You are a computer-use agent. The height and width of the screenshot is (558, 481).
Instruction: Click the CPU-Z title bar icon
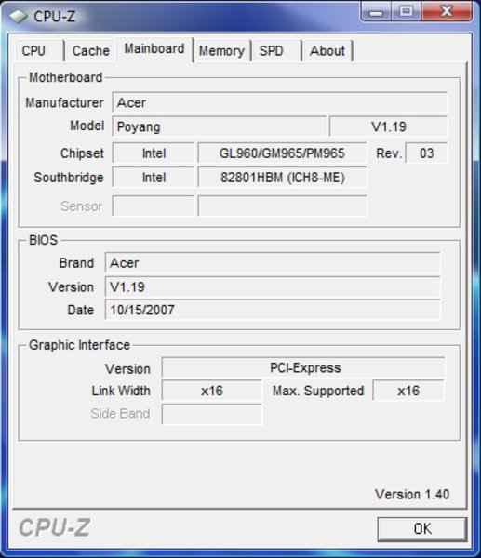tap(19, 16)
